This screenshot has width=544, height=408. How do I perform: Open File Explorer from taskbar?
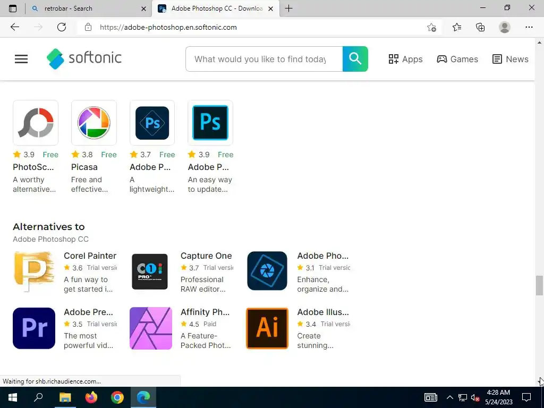tap(65, 397)
